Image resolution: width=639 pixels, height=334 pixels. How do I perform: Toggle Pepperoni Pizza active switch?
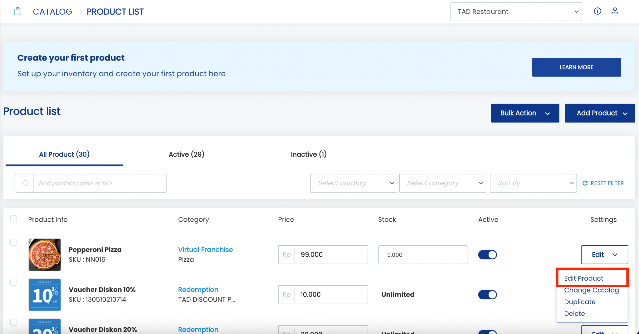coord(487,255)
